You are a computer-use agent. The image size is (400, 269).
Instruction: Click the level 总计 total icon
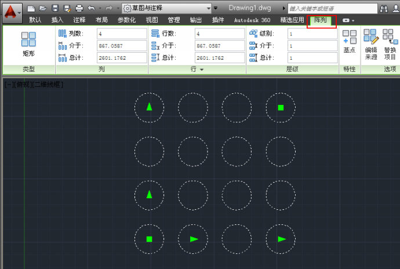(x=253, y=57)
